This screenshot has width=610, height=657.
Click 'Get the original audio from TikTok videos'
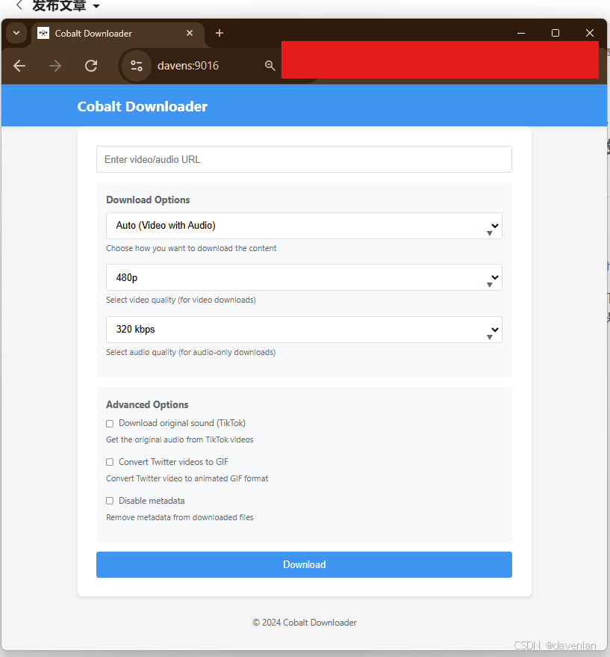click(180, 439)
